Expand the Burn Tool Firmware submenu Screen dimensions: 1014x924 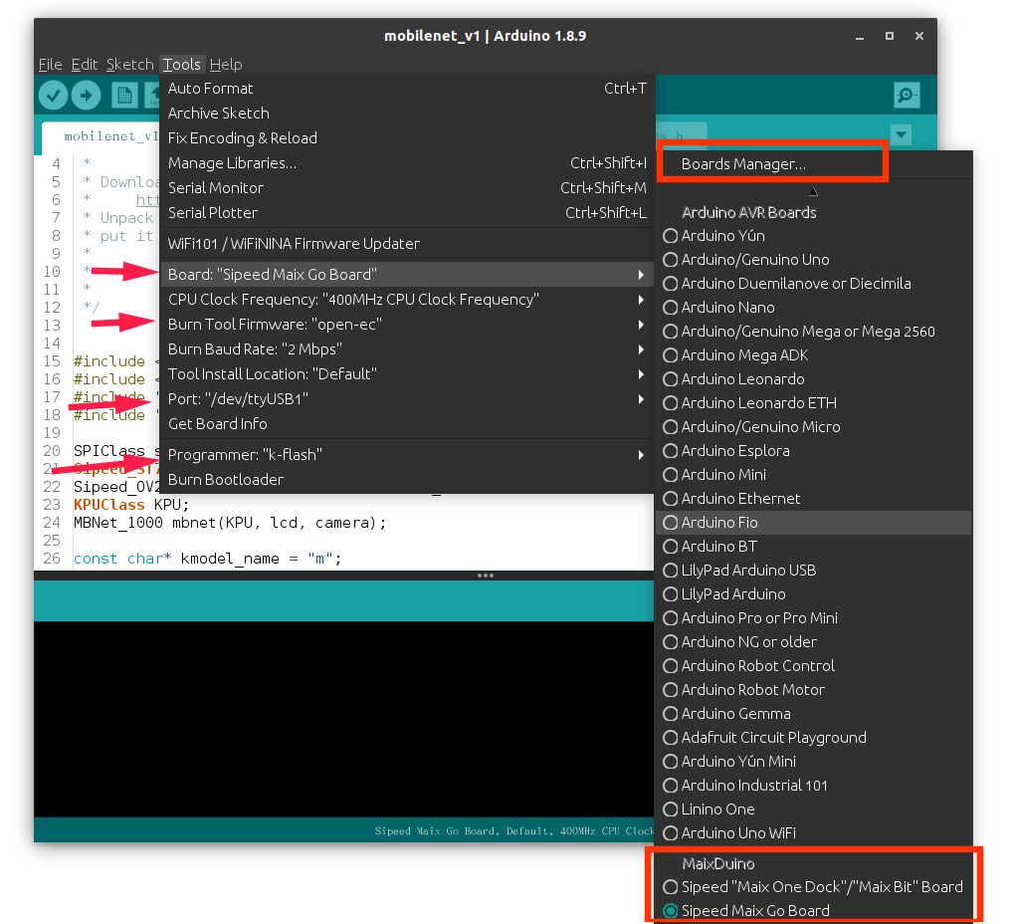pos(407,325)
